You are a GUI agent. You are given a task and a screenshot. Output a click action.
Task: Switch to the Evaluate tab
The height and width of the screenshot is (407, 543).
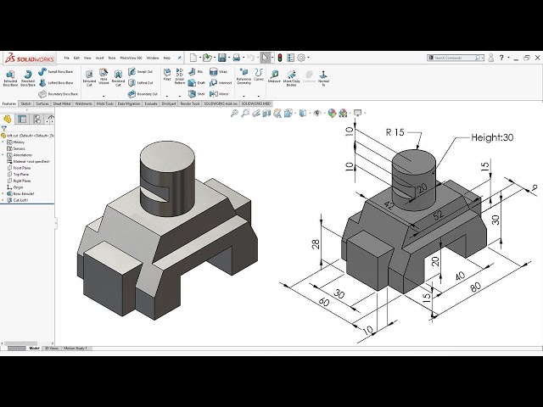[x=151, y=103]
